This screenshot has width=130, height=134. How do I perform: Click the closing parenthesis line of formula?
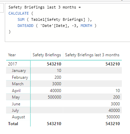[x=10, y=32]
